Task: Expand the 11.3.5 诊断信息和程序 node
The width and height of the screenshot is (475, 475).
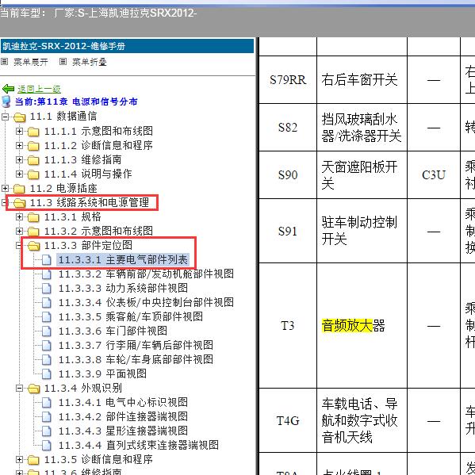Action: point(19,460)
